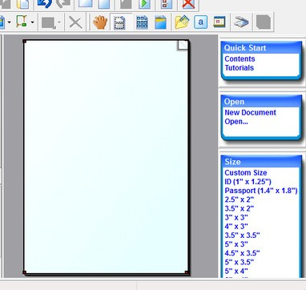Choose Custom Size
The image size is (306, 290).
[x=246, y=172]
